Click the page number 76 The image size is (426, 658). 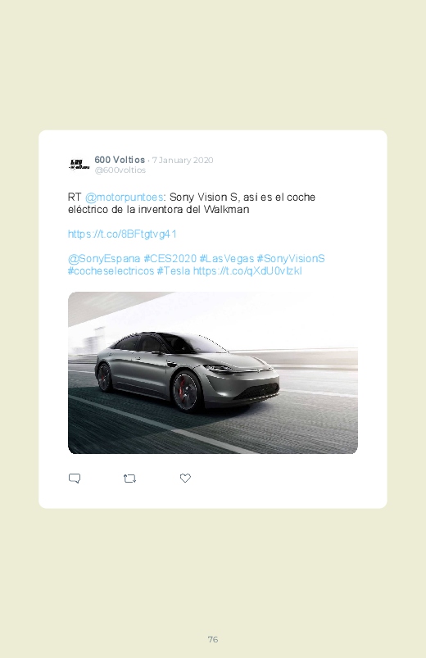coord(213,639)
